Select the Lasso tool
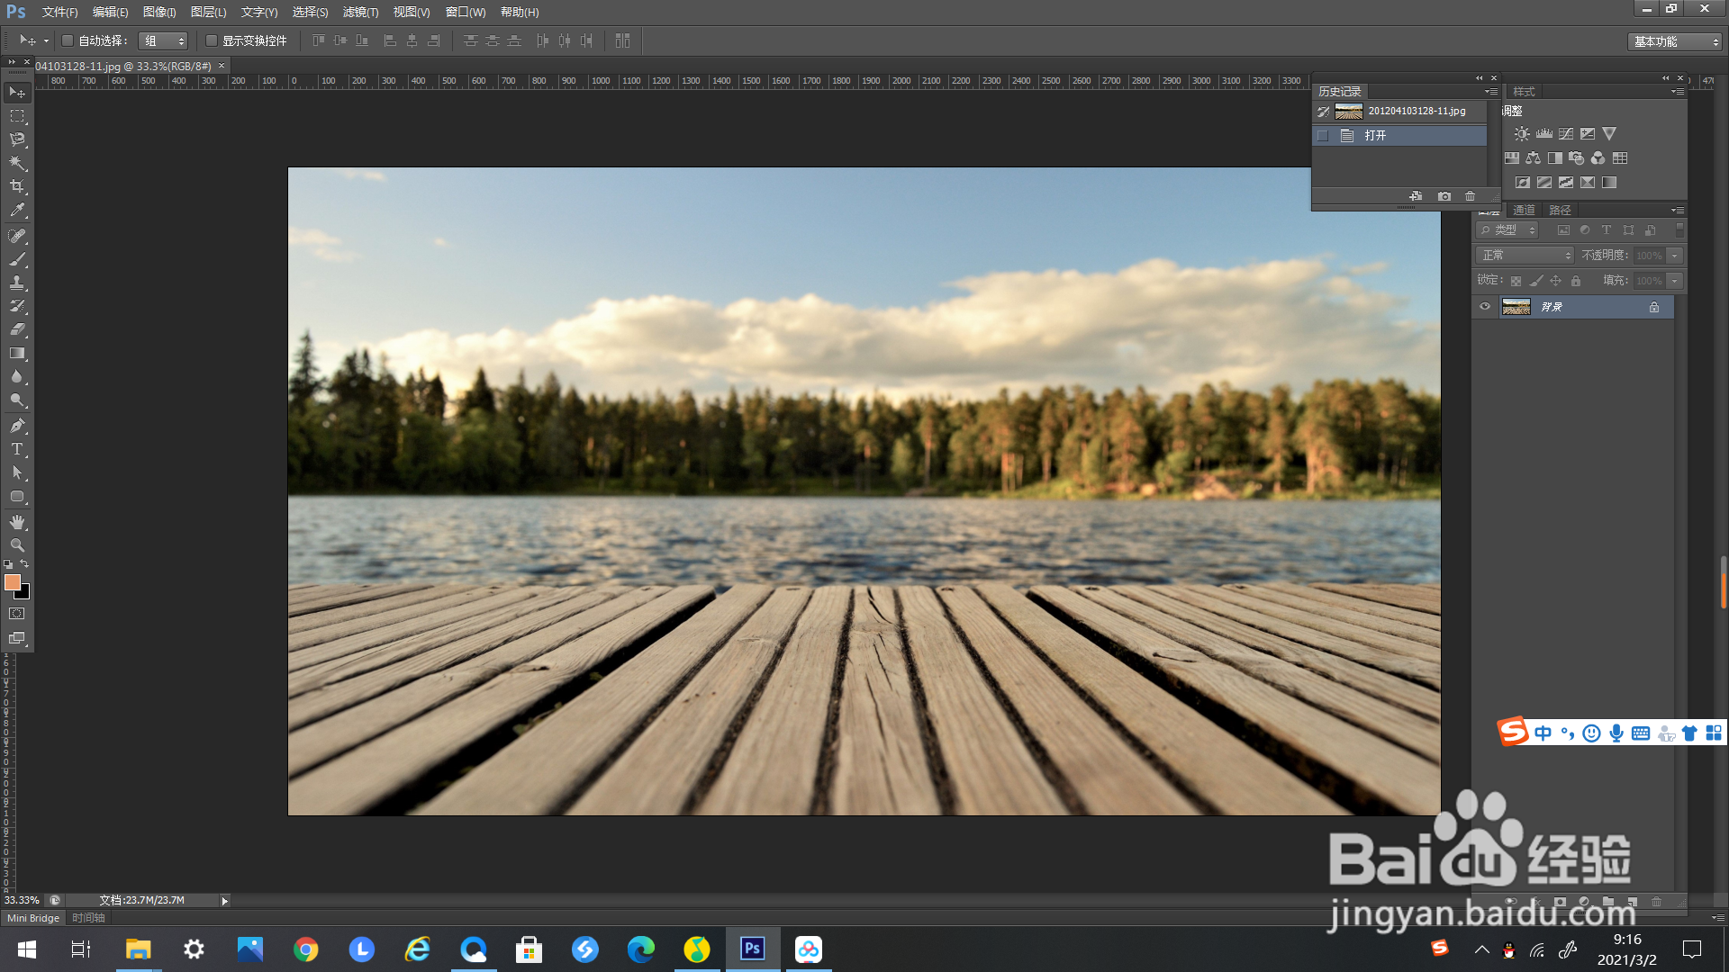The height and width of the screenshot is (972, 1729). [17, 139]
